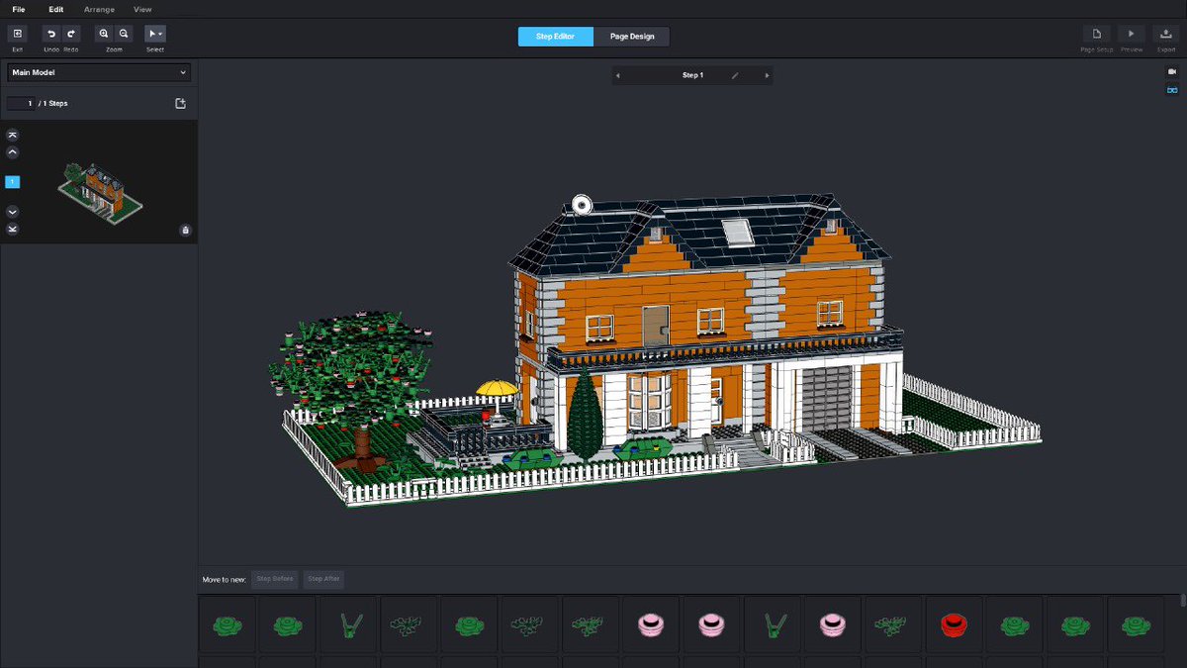The image size is (1187, 668).
Task: Click the "Move to new:" label
Action: click(x=224, y=579)
